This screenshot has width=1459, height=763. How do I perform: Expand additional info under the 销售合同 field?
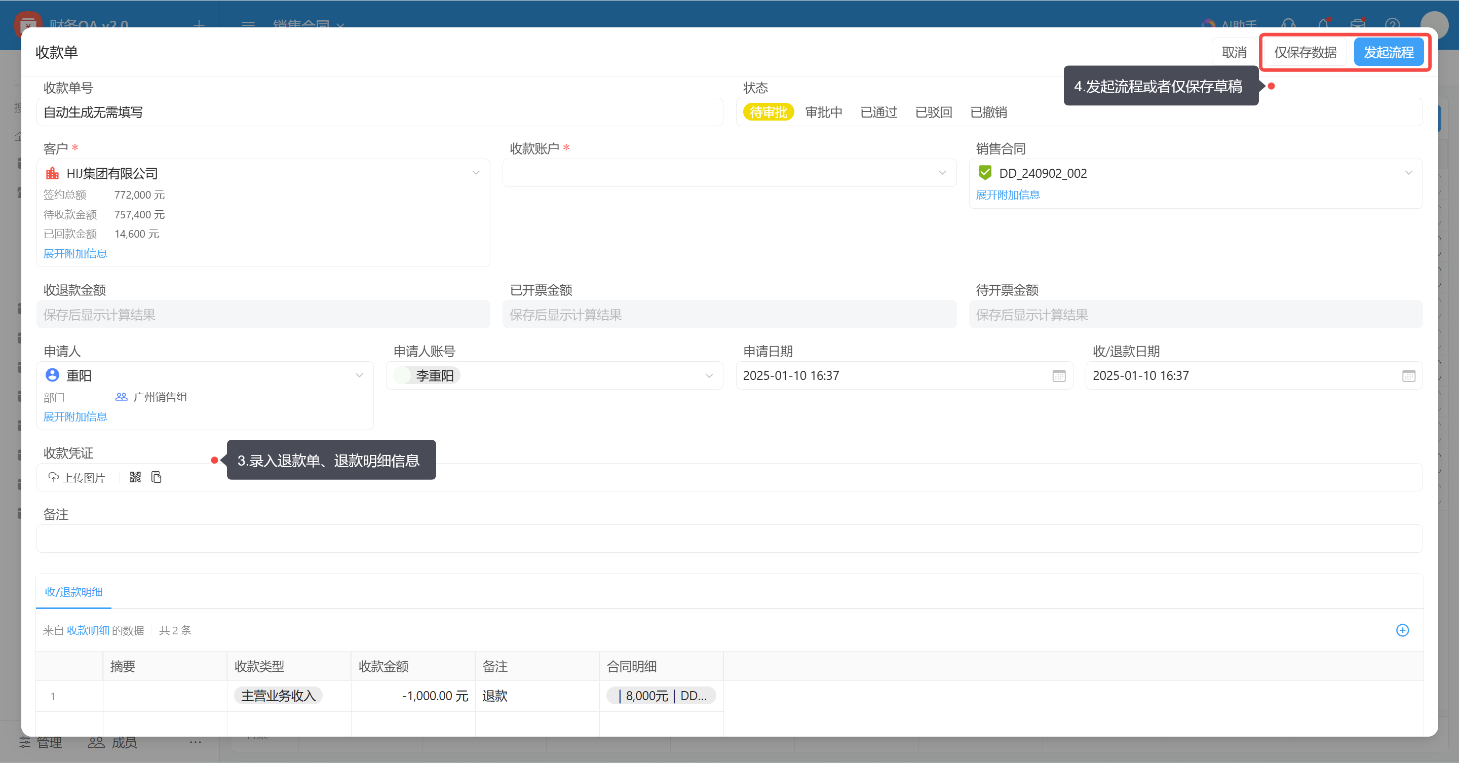[1008, 195]
